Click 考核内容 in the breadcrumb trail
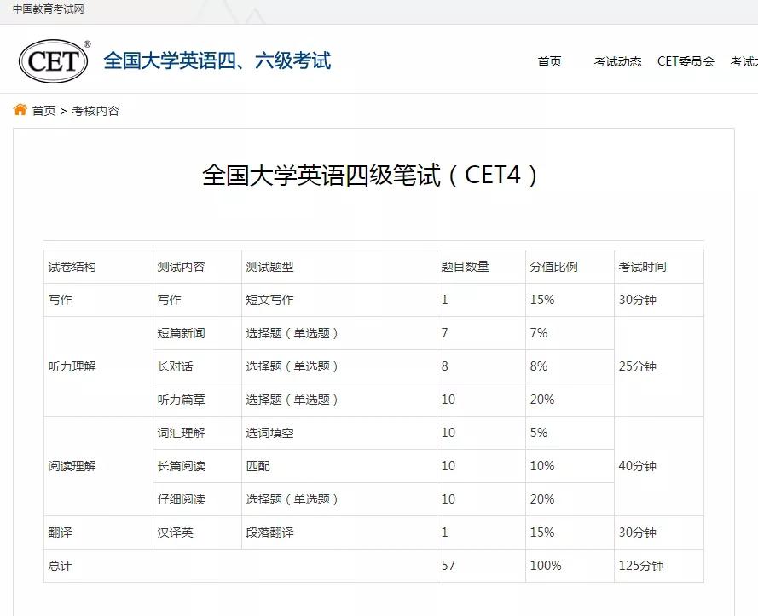Viewport: 758px width, 616px height. click(95, 111)
